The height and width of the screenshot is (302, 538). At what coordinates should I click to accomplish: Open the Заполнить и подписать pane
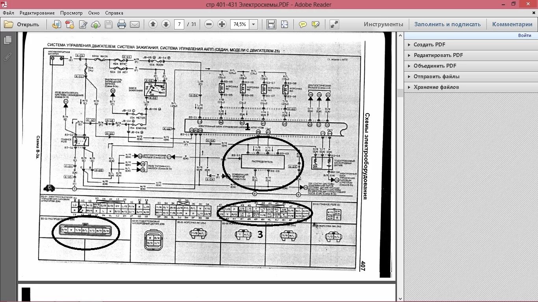click(447, 24)
